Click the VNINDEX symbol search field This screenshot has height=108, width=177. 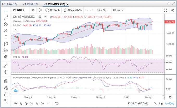[19, 10]
